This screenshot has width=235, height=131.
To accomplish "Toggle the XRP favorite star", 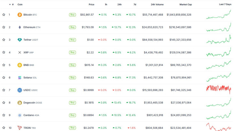I will tap(4, 52).
